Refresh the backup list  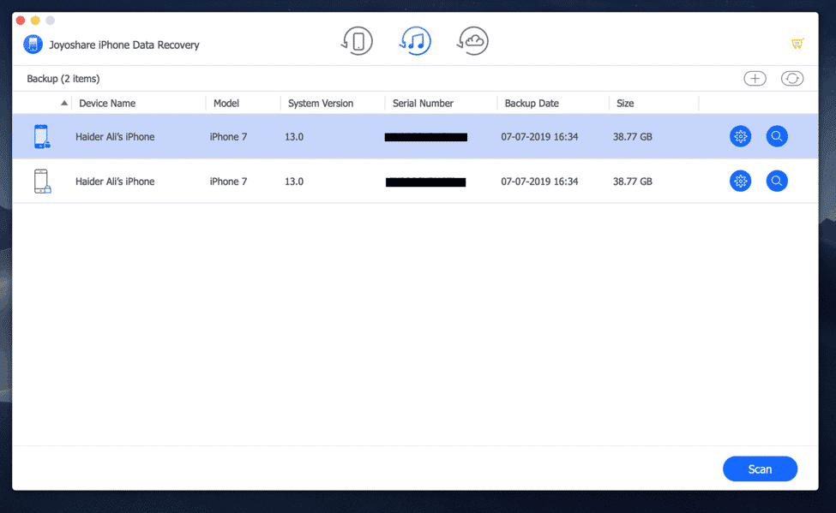(x=791, y=79)
